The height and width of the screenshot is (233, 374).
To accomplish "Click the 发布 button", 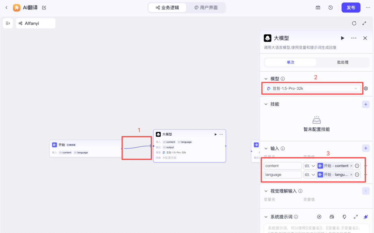I will [x=351, y=8].
